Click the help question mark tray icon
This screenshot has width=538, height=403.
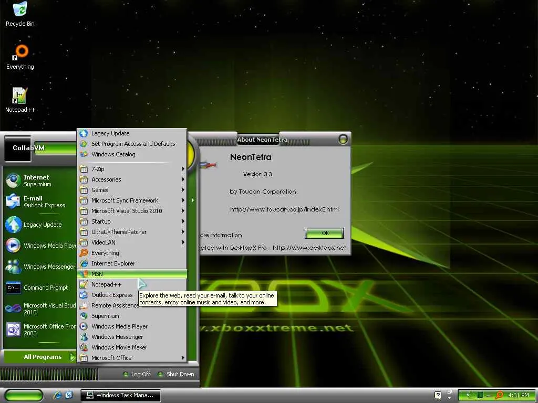click(x=438, y=395)
